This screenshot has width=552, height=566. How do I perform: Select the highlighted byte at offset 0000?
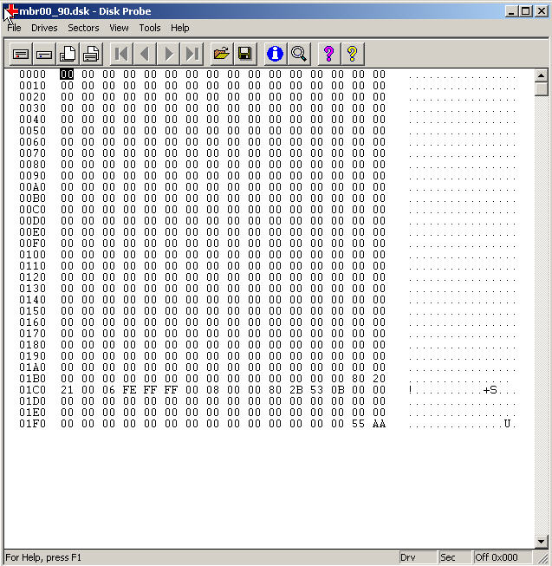[67, 75]
